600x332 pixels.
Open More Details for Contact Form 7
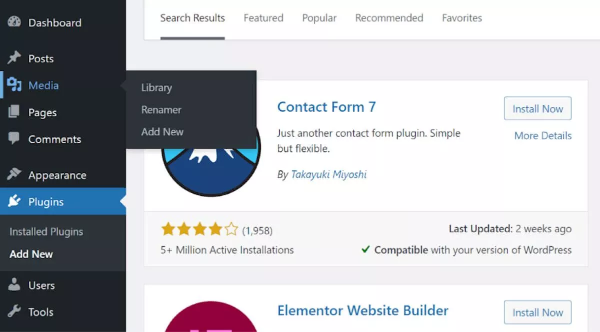point(542,136)
